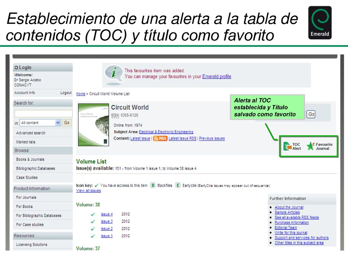Screen dimensions: 348x261
Task: Open Licensing Solutions resource
Action: click(32, 245)
